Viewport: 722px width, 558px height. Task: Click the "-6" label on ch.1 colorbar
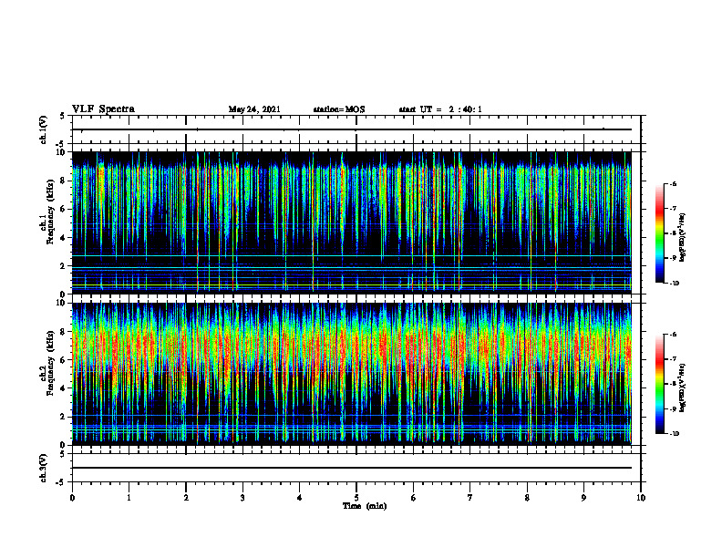tap(673, 183)
